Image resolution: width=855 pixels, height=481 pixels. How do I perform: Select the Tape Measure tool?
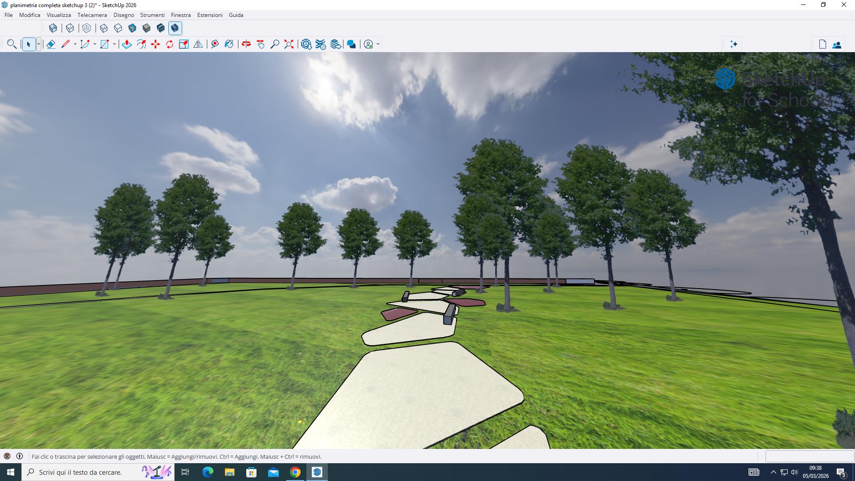pos(215,44)
